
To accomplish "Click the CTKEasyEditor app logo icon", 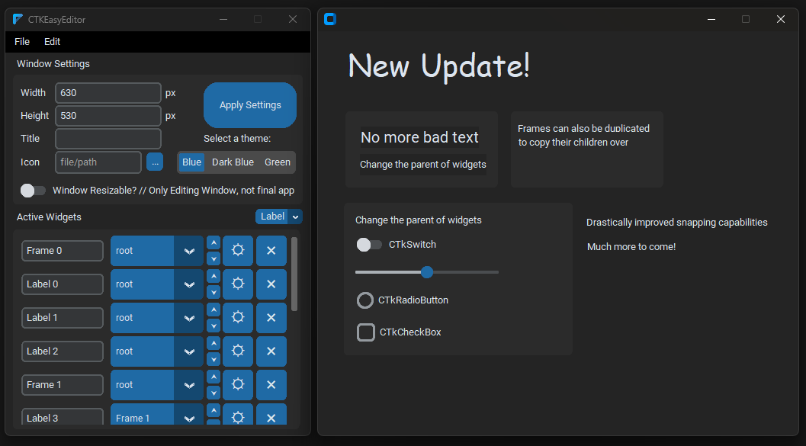I will [18, 20].
